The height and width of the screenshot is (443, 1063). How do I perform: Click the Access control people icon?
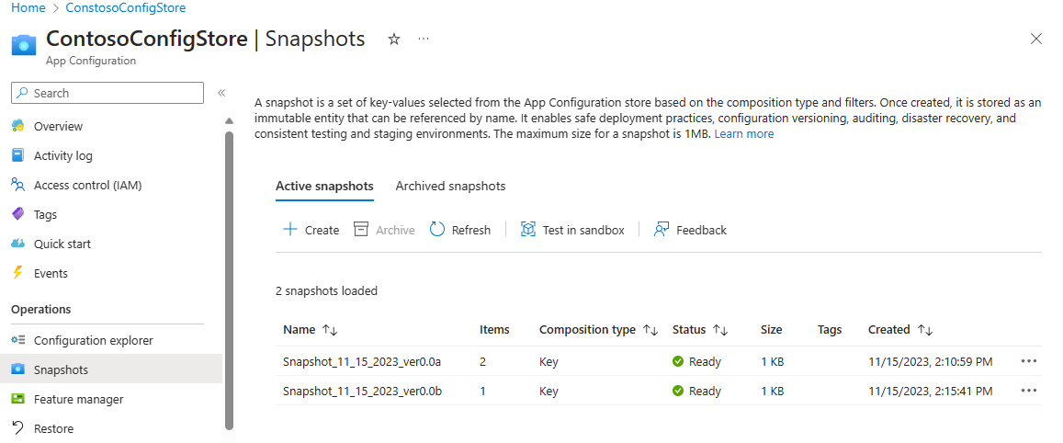(18, 185)
